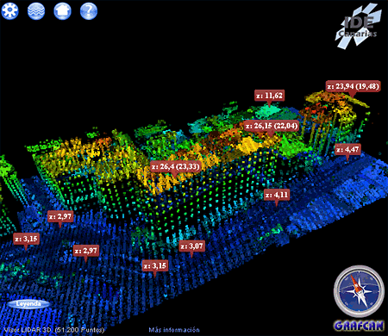Screen dimensions: 388x336
Task: Open the help question mark icon
Action: (89, 11)
